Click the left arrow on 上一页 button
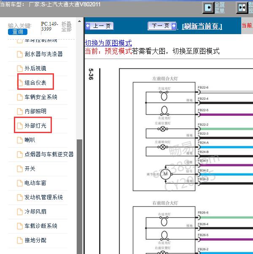Image resolution: width=253 pixels, height=254 pixels. [88, 26]
